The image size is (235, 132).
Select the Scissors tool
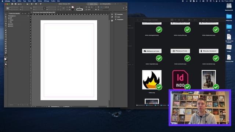click(x=6, y=39)
